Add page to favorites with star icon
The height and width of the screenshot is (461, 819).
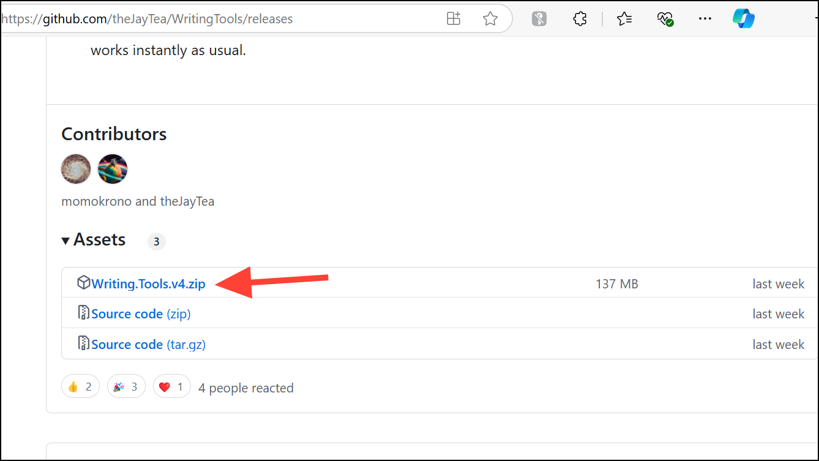point(490,19)
